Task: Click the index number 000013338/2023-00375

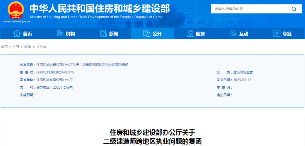Action: click(55, 72)
